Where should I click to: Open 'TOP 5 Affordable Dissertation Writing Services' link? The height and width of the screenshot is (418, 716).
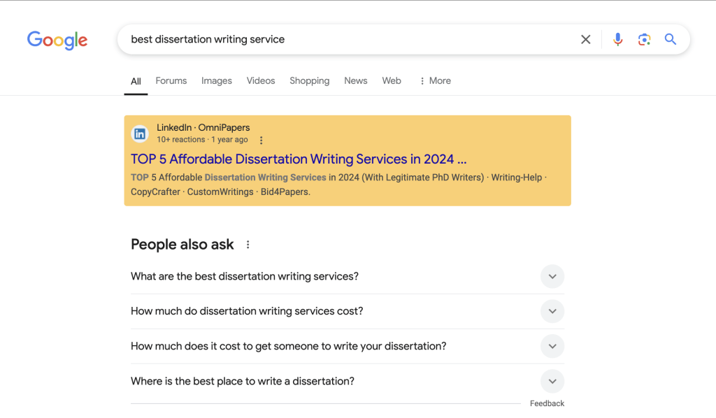tap(299, 159)
